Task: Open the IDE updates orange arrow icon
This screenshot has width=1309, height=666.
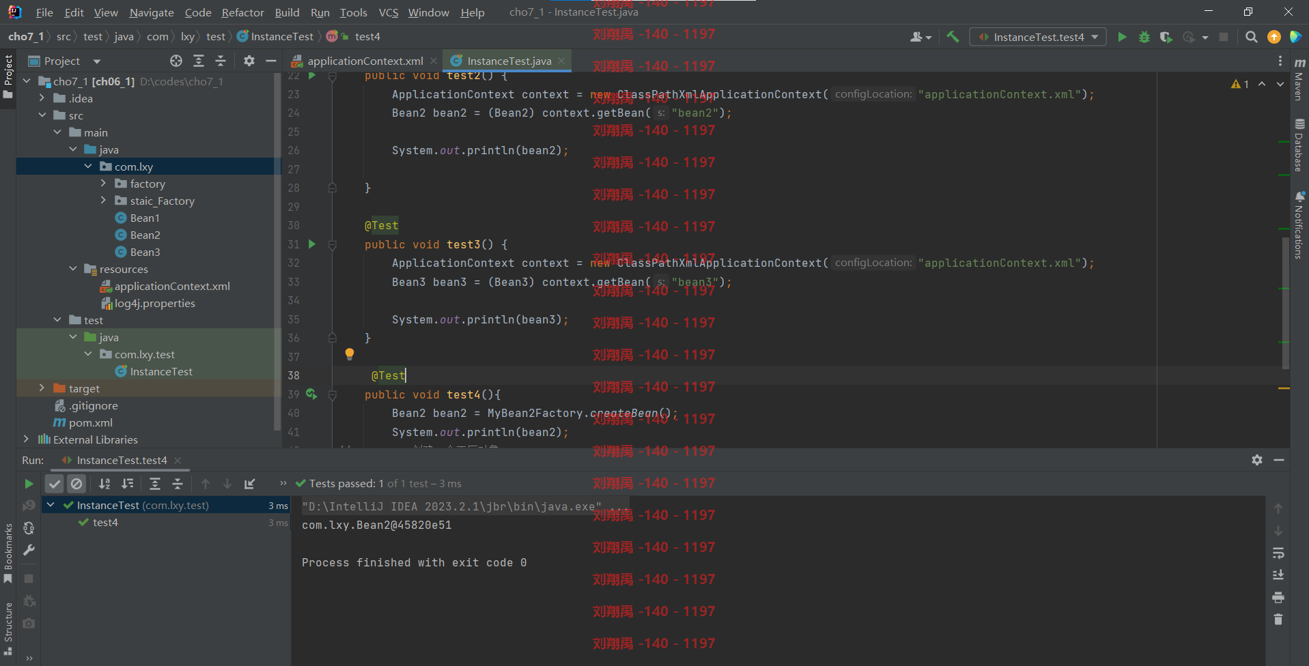Action: point(1273,37)
